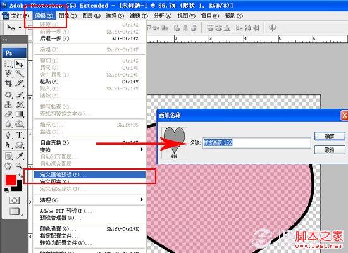Swap foreground and background colors
348x253 pixels.
click(20, 176)
